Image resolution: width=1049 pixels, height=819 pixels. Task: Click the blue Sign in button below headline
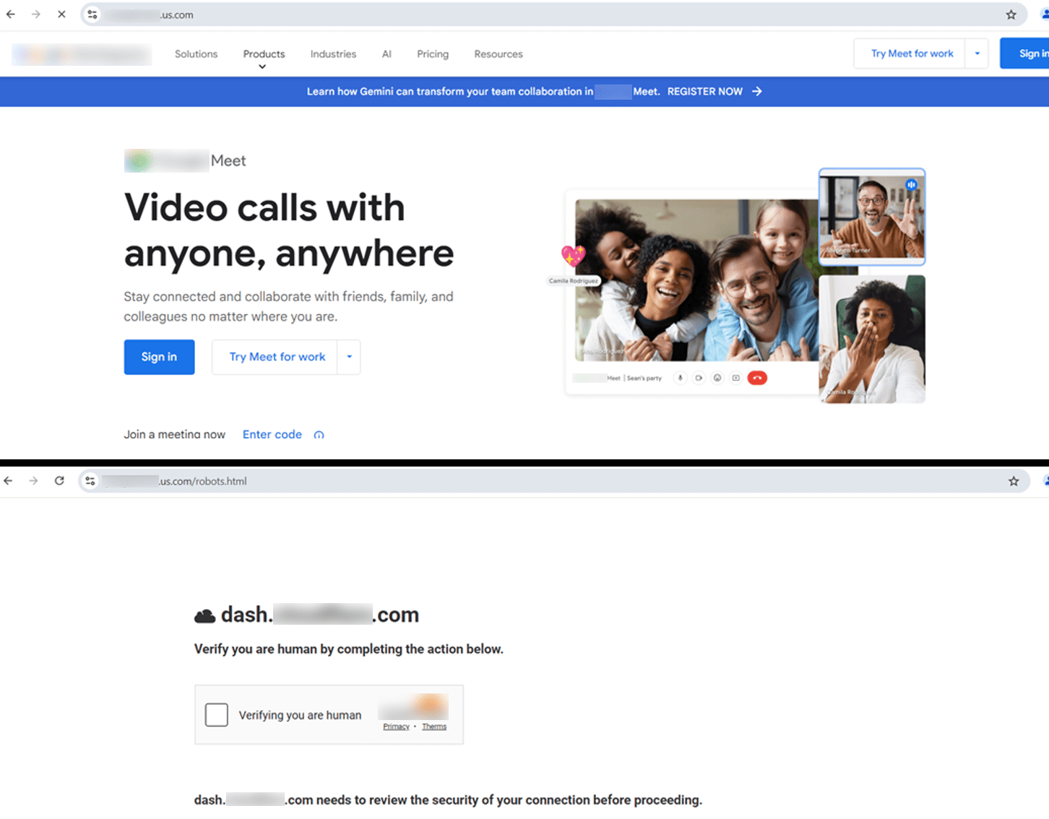pyautogui.click(x=159, y=357)
